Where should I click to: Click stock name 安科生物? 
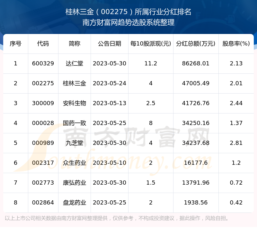[75, 103]
